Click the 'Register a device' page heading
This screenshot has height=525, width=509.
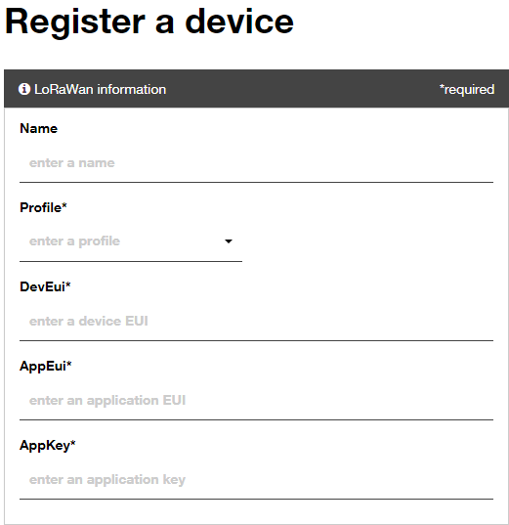pos(149,22)
